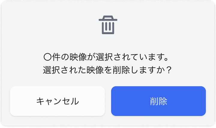
Task: Click the 削除 label on the blue button
Action: coord(158,101)
